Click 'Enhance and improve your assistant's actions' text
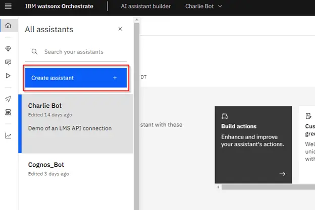The height and width of the screenshot is (210, 315). (253, 141)
